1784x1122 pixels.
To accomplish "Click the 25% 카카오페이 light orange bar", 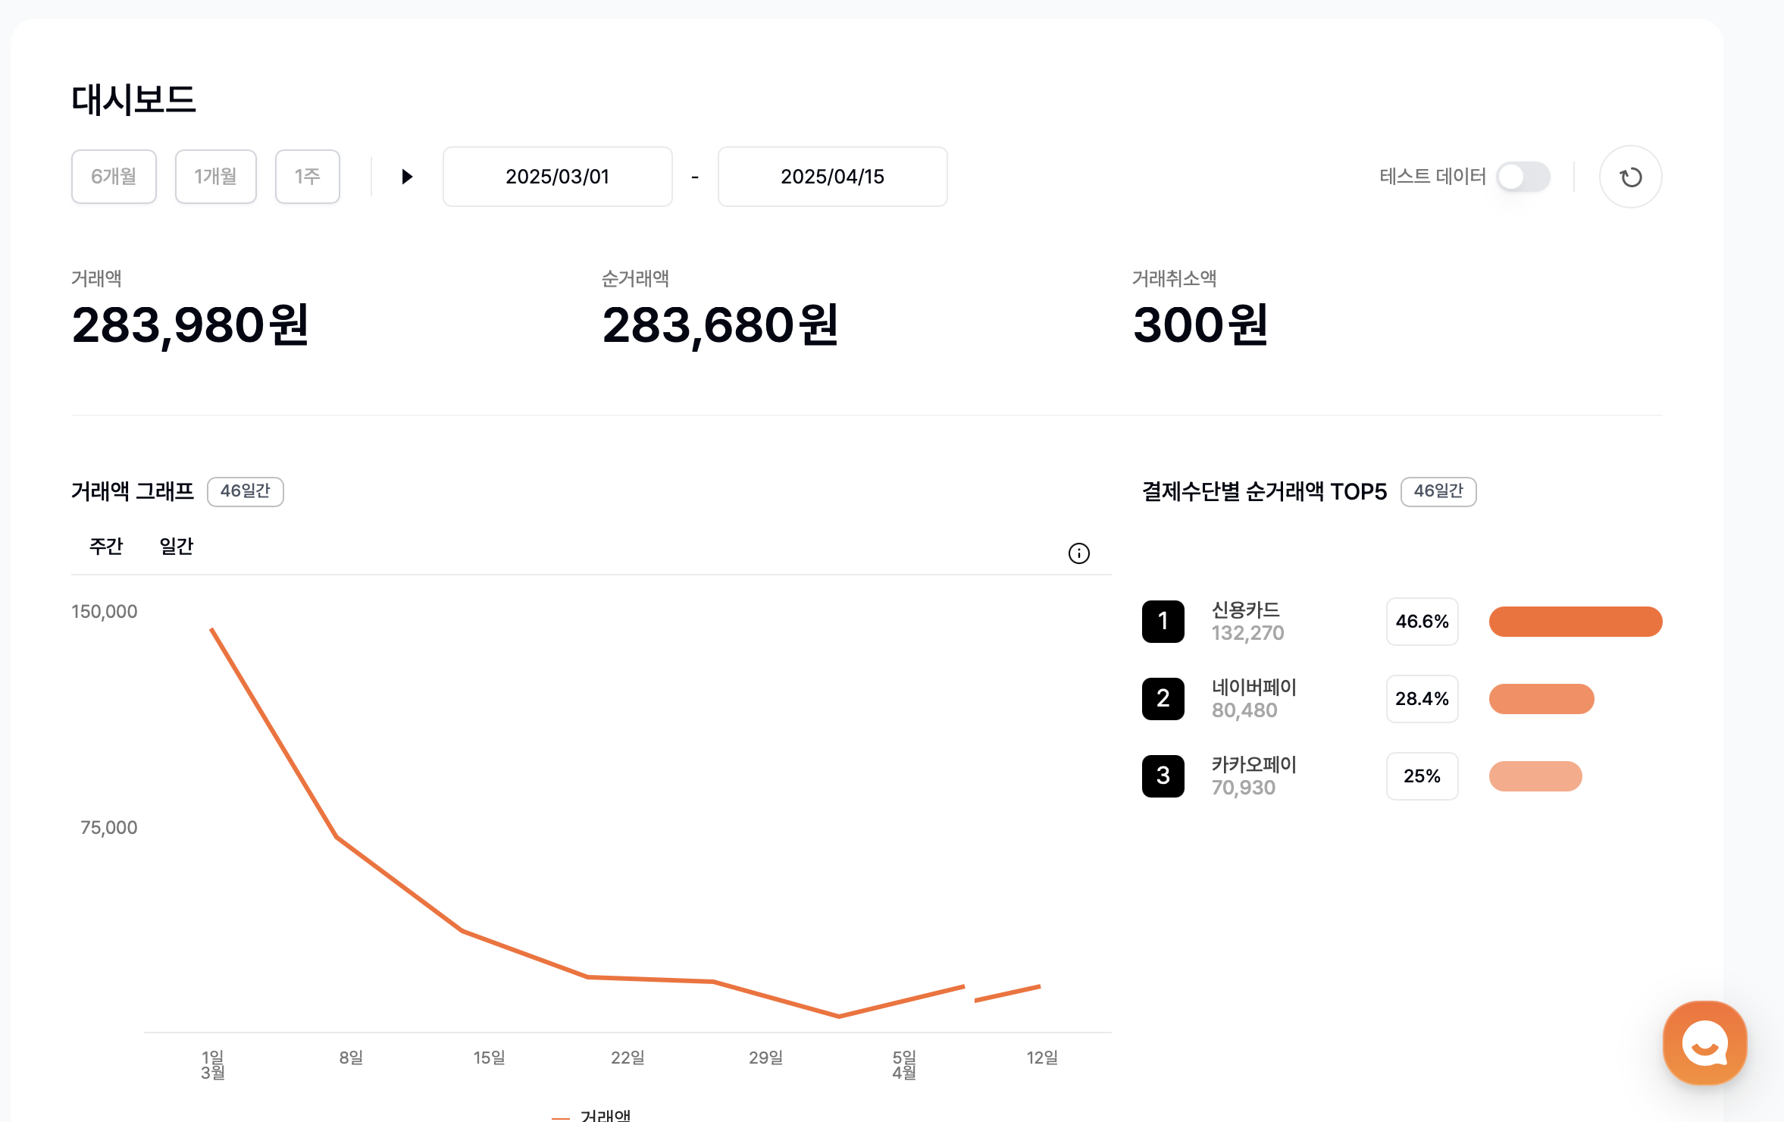I will coord(1535,776).
